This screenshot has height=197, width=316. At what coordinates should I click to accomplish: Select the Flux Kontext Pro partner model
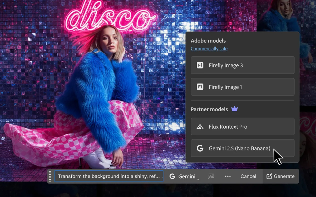[242, 126]
